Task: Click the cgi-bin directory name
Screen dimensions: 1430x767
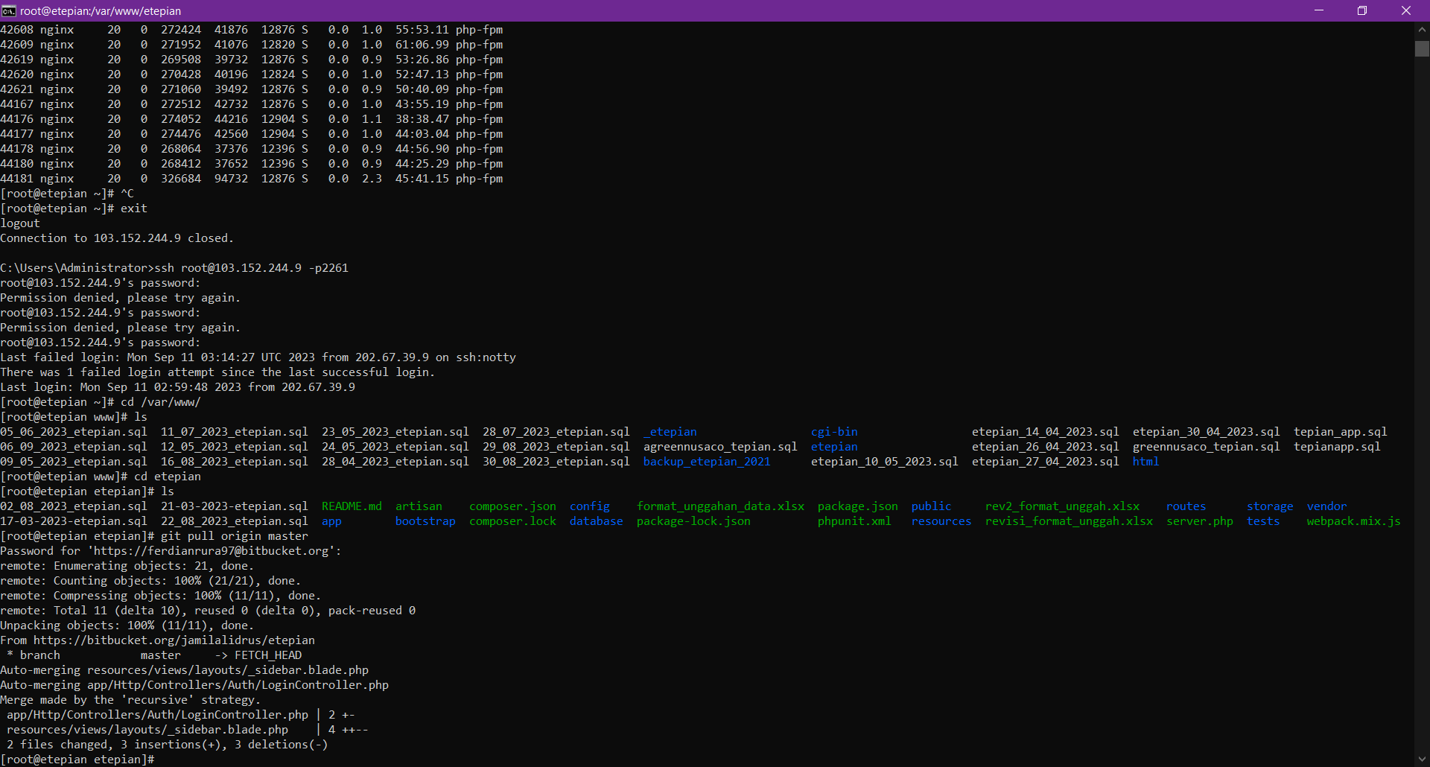Action: (x=834, y=432)
